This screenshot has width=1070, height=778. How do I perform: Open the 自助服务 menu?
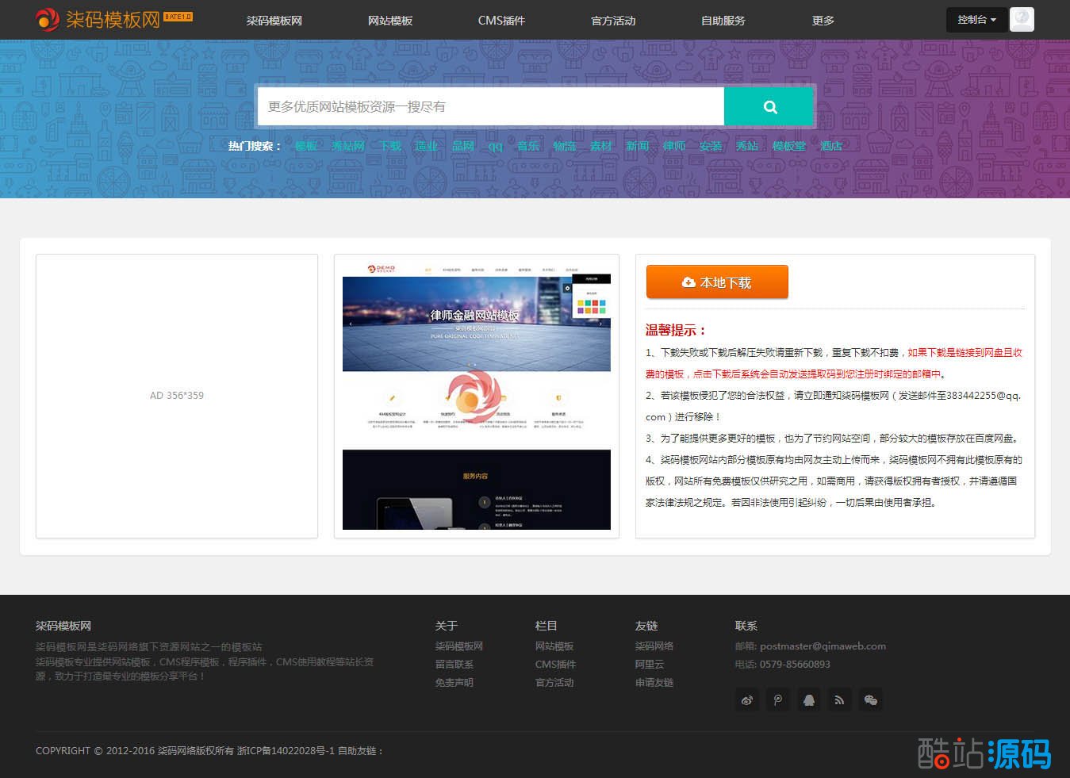point(723,21)
